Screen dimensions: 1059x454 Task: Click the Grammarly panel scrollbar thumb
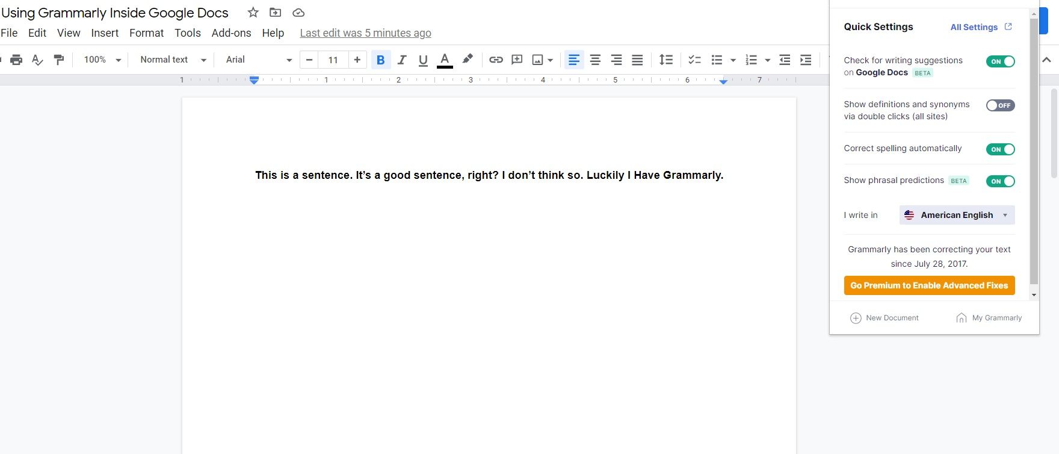point(1034,151)
